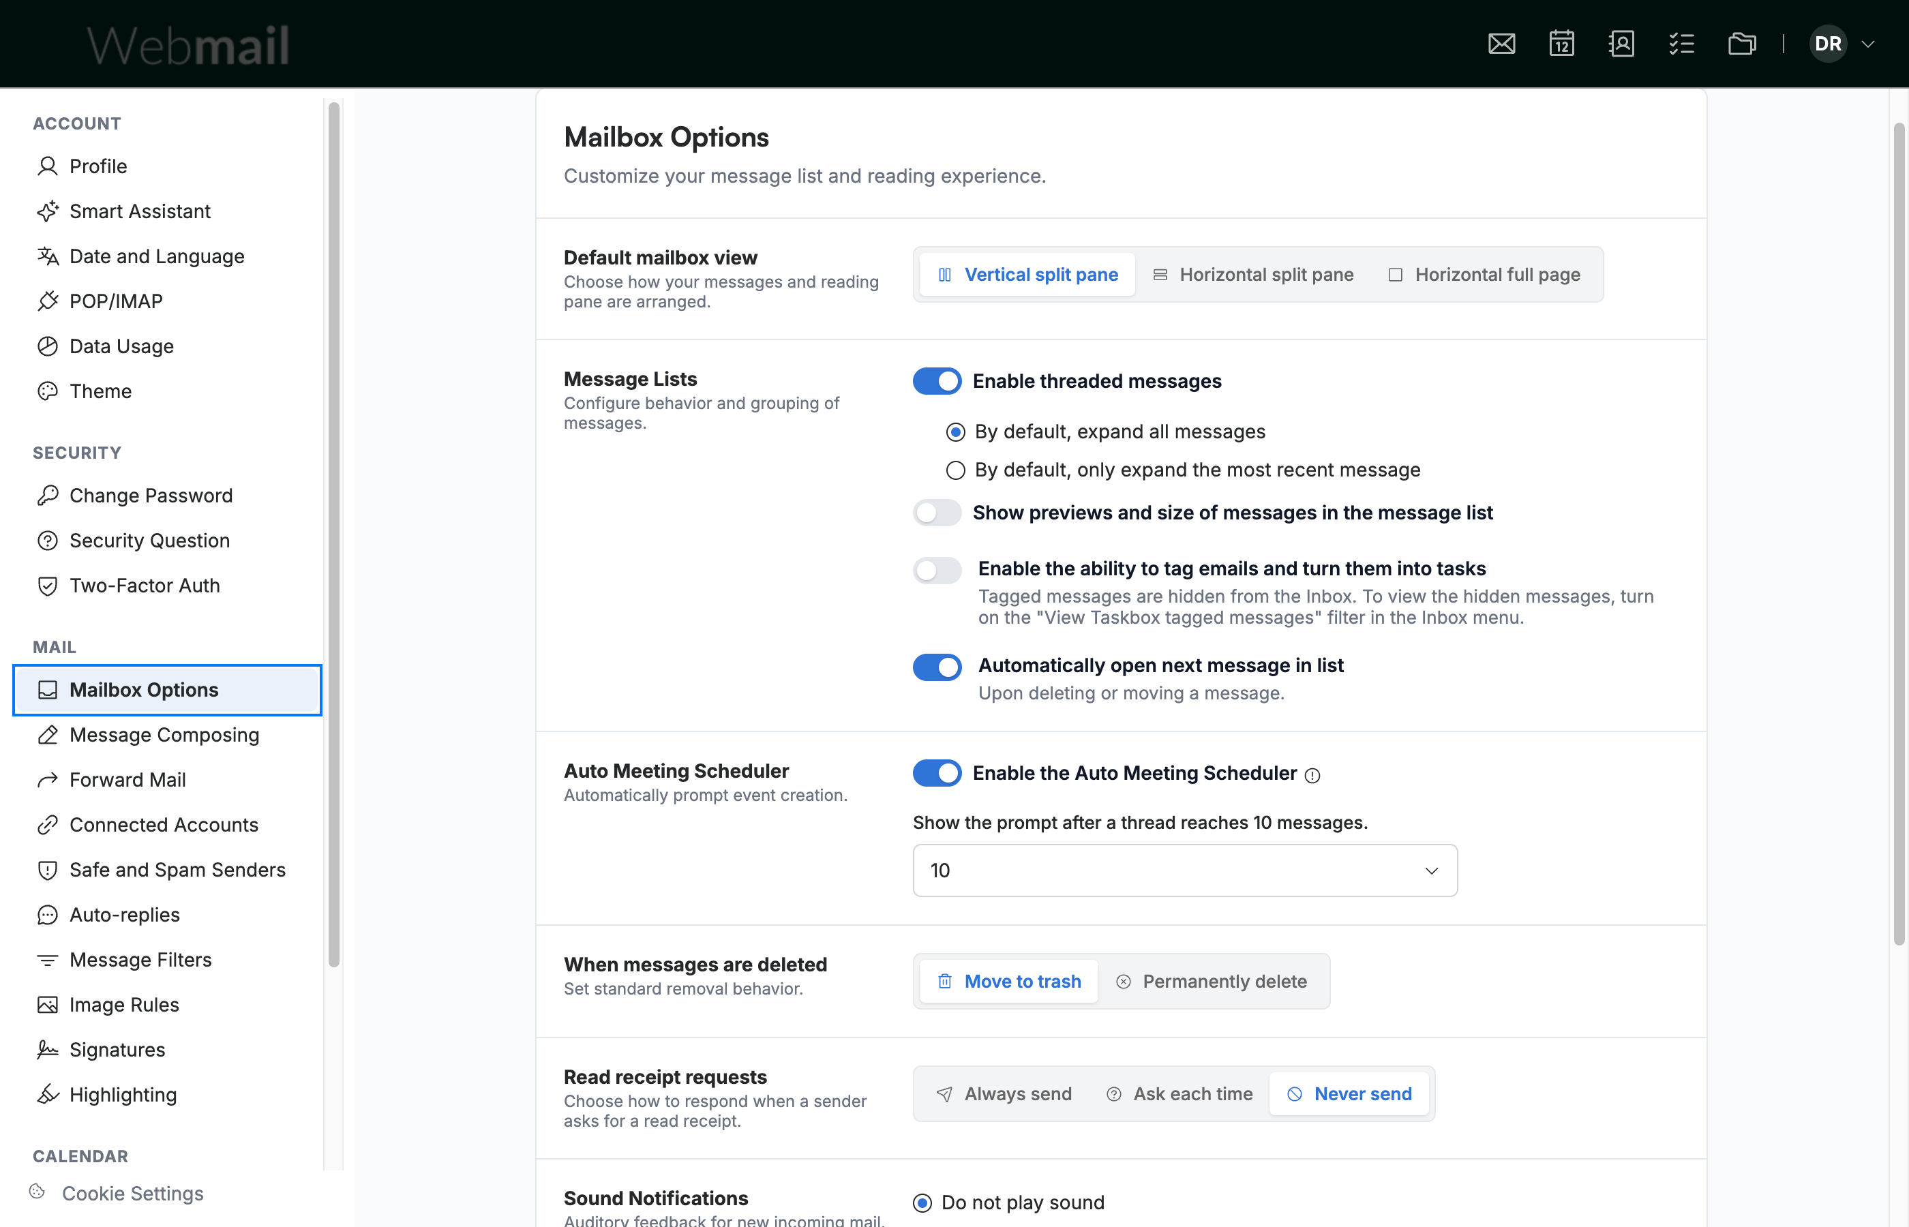The image size is (1909, 1227).
Task: Open the files folder icon
Action: [1742, 44]
